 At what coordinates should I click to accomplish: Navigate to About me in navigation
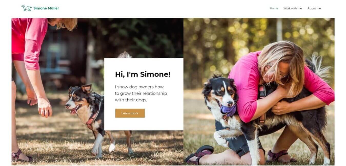point(314,8)
